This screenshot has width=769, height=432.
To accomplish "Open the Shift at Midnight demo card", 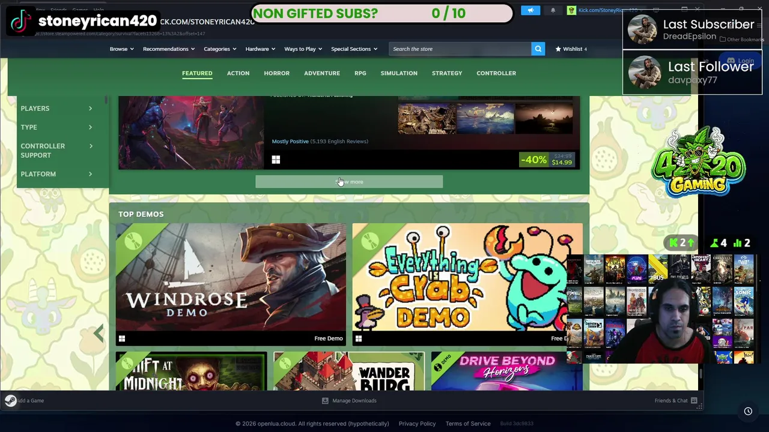I will click(x=191, y=371).
